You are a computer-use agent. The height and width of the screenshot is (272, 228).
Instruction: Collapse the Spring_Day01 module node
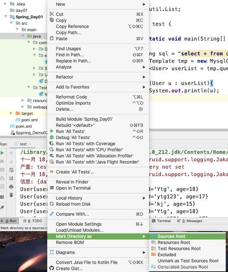(5, 16)
